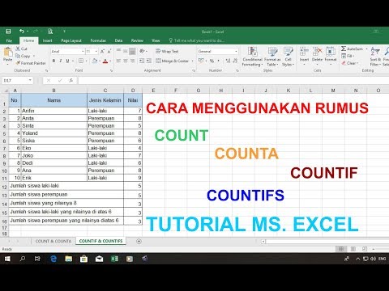Decrease font size with smaller A icon
Image resolution: width=389 pixels, height=291 pixels.
point(109,51)
